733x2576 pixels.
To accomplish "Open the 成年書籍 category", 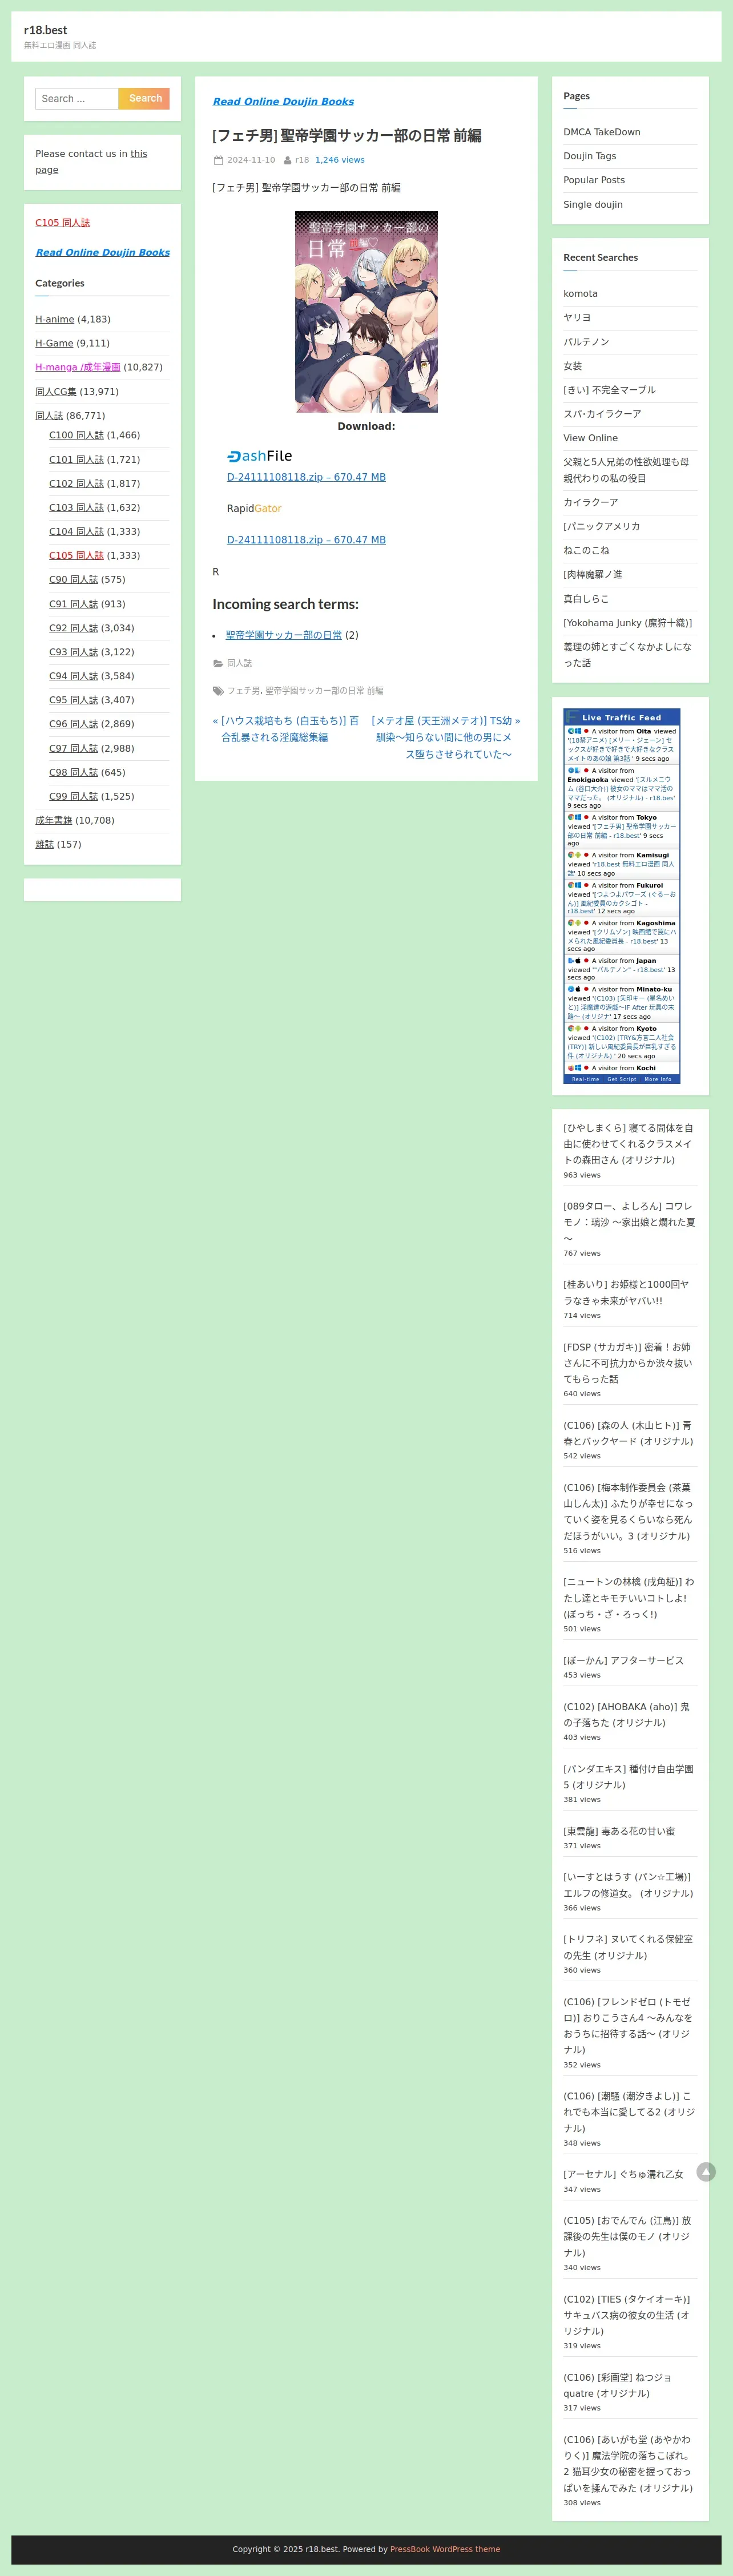I will coord(54,820).
